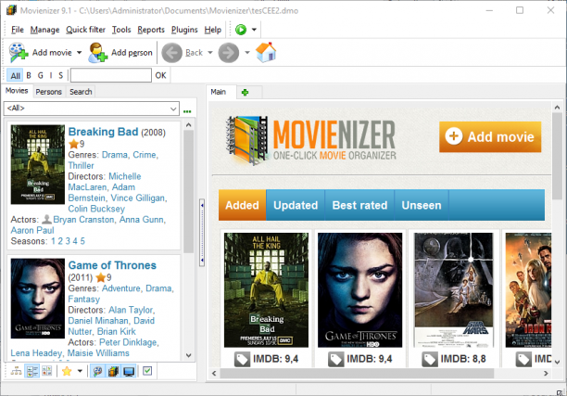Open the Forward history dropdown arrow
Image resolution: width=567 pixels, height=396 pixels.
247,53
